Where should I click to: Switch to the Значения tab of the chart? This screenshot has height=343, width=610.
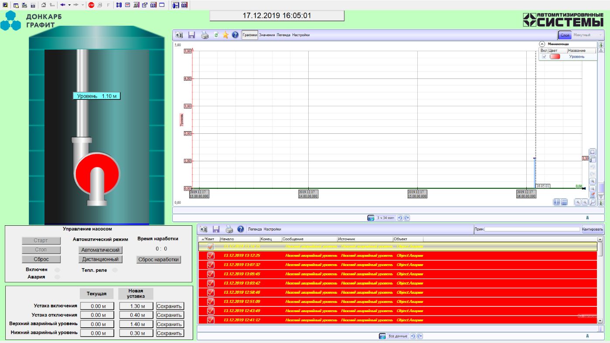tap(267, 35)
